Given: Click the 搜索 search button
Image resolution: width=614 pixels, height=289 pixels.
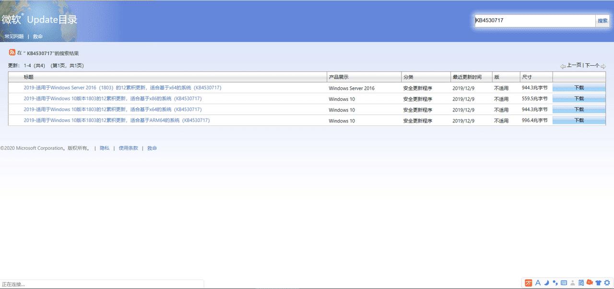Looking at the screenshot, I should 602,21.
